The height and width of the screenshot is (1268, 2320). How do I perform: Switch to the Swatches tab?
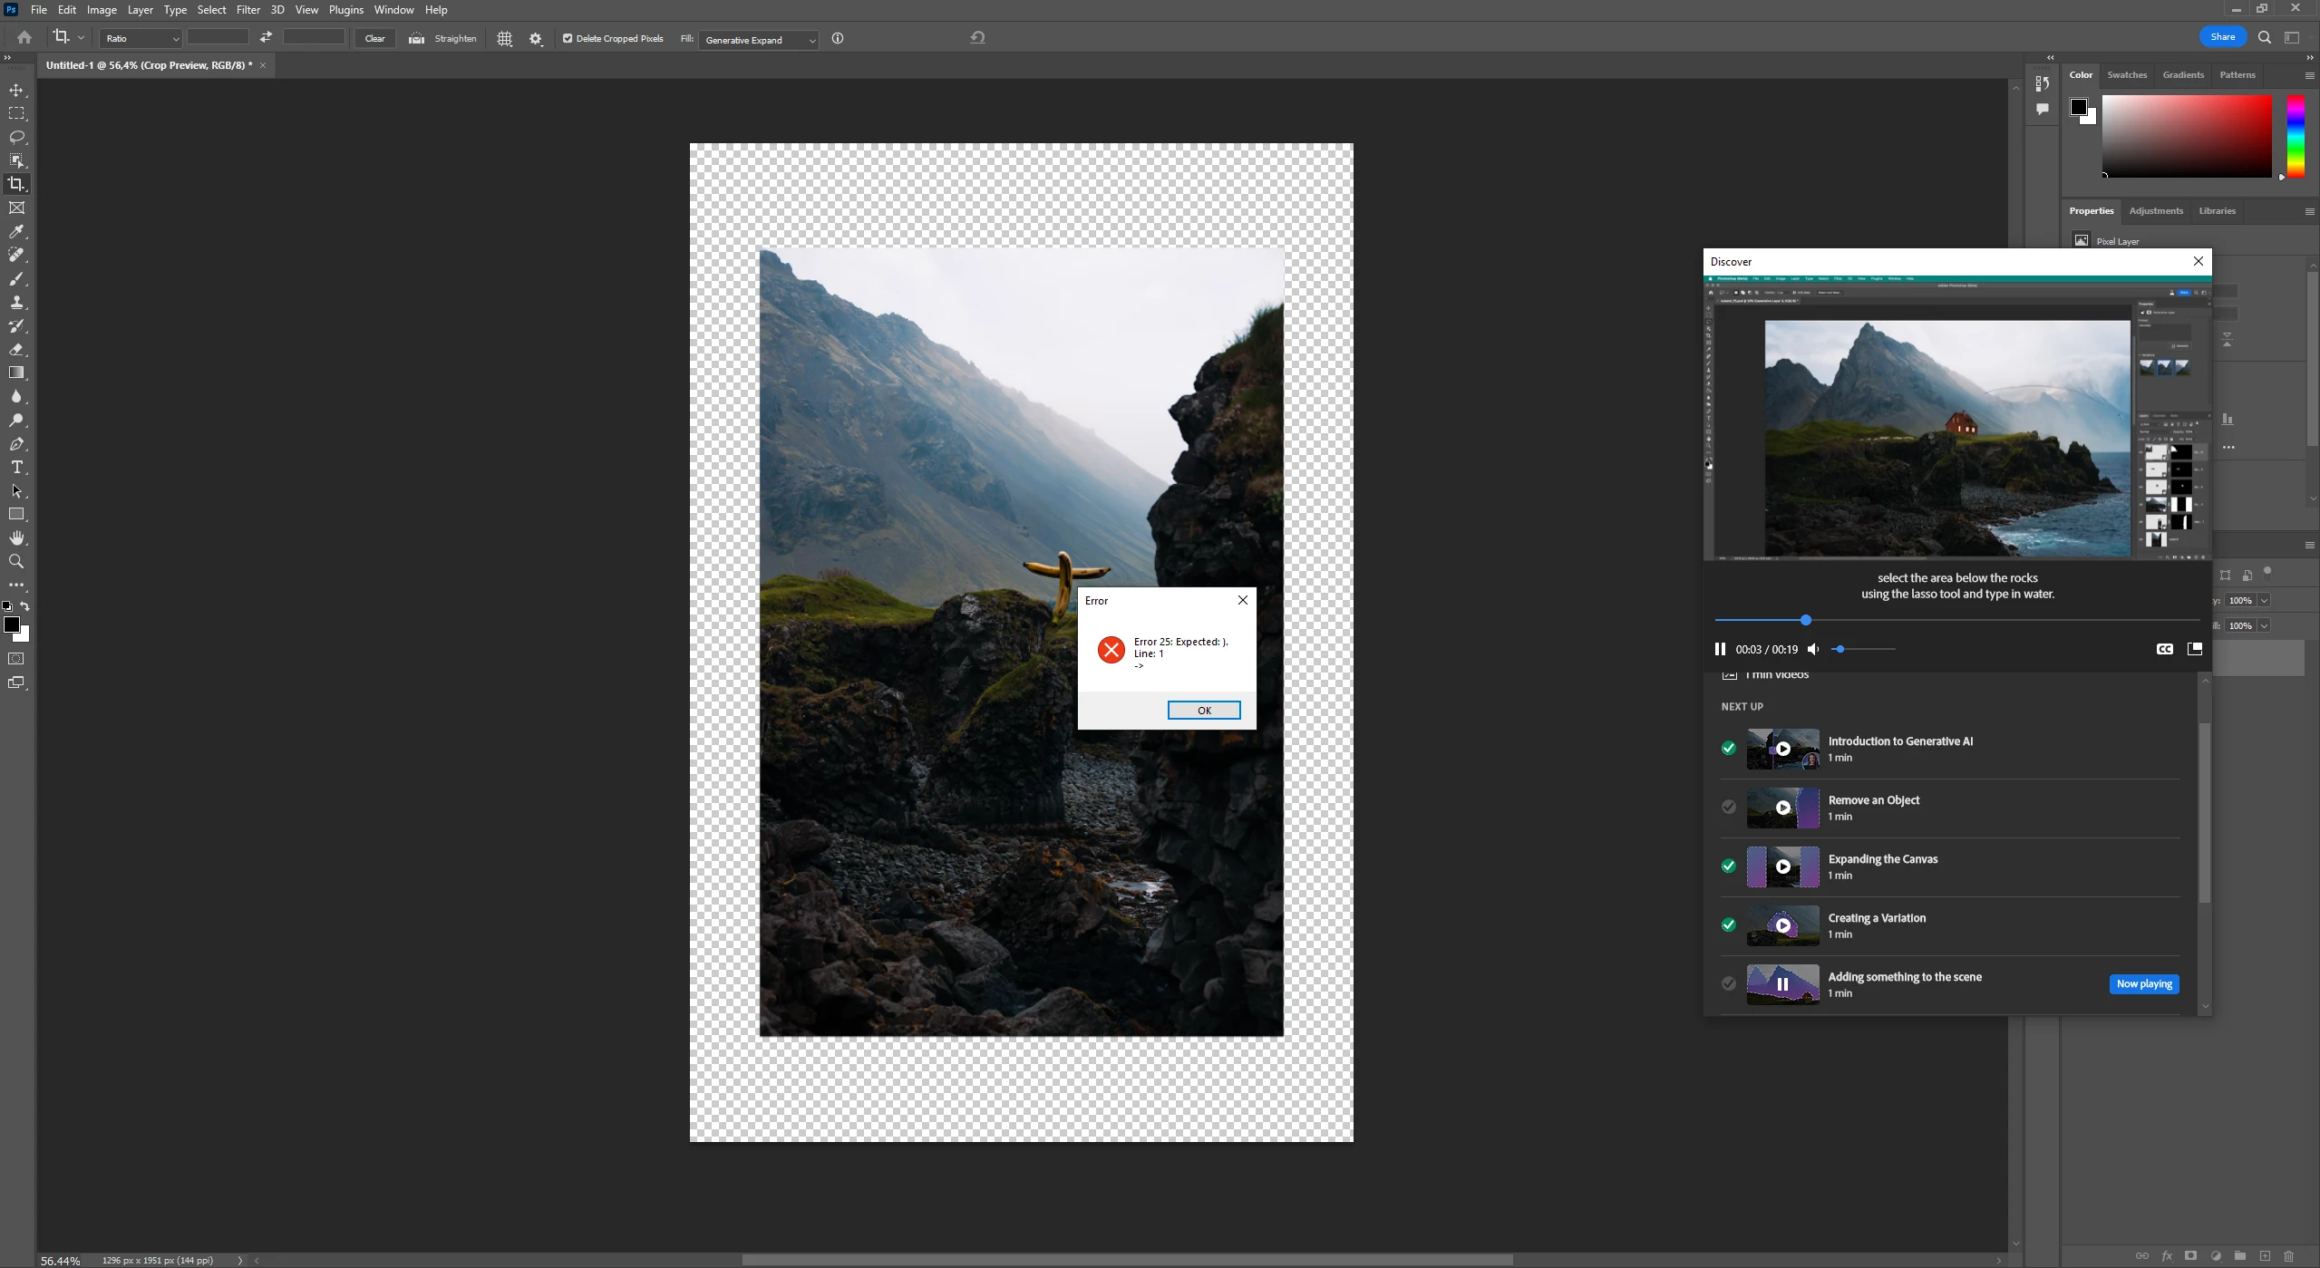click(x=2126, y=75)
